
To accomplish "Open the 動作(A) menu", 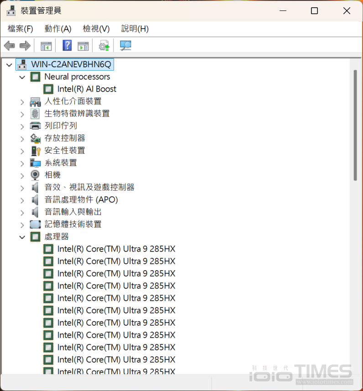I will pyautogui.click(x=58, y=29).
